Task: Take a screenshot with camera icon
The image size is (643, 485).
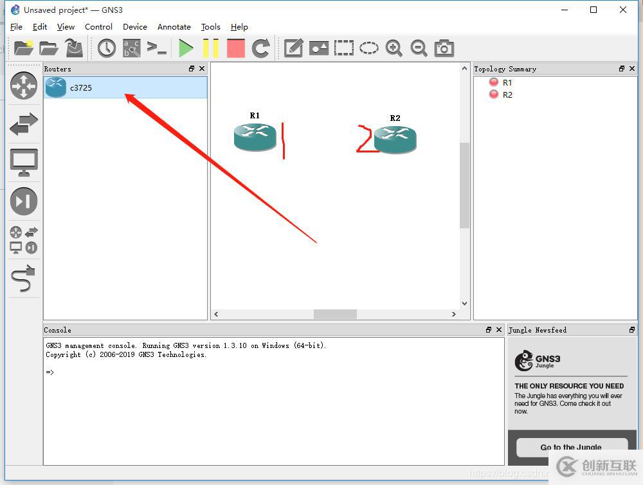Action: click(444, 48)
